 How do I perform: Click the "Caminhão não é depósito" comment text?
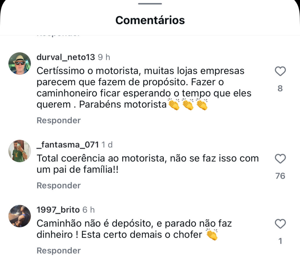[x=134, y=229]
